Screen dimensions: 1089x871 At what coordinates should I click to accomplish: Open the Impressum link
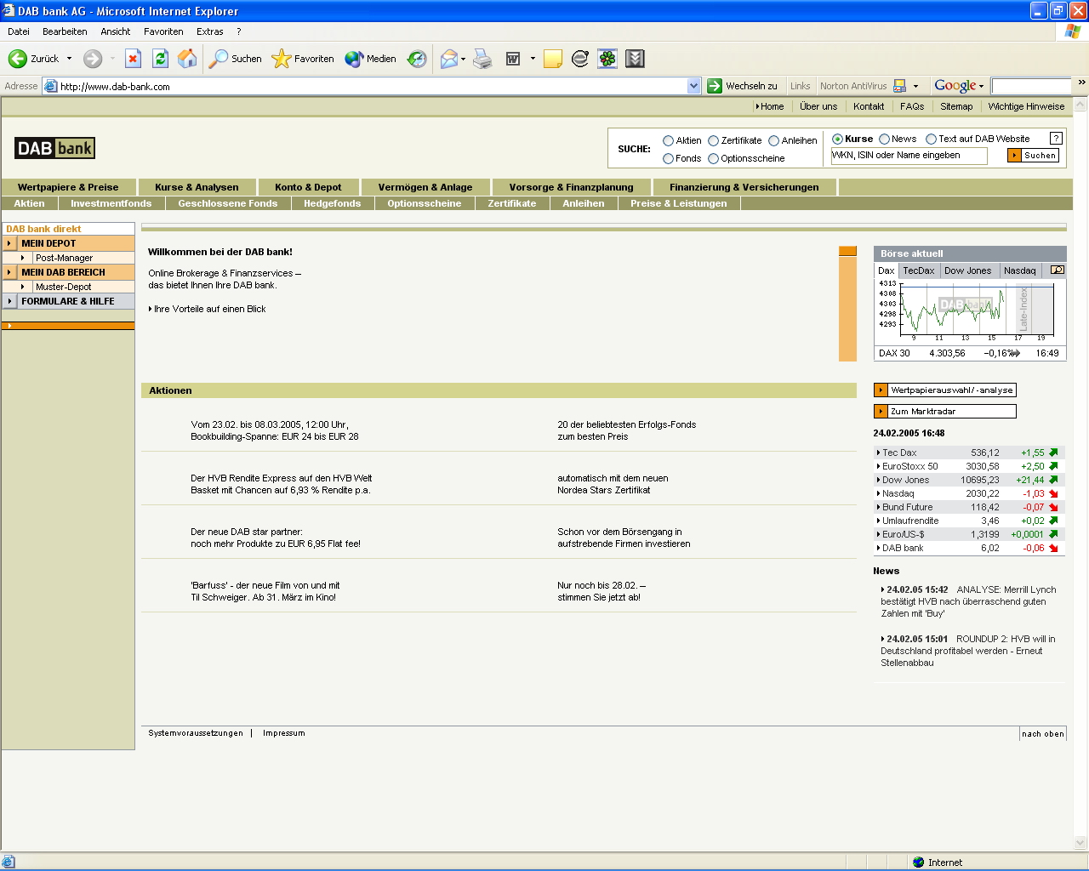pos(283,733)
